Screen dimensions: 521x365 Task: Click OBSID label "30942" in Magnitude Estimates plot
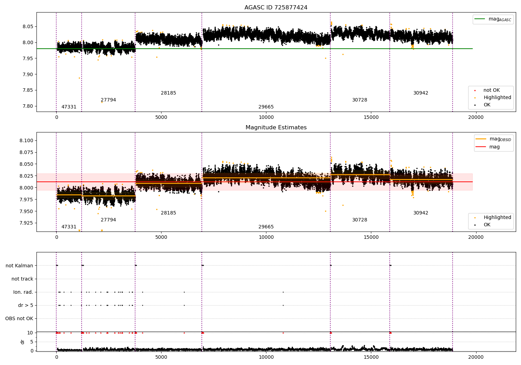click(421, 213)
